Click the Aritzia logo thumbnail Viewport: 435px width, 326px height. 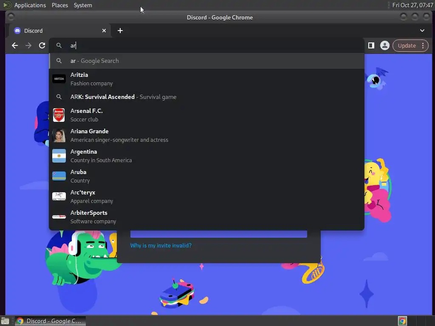(59, 79)
